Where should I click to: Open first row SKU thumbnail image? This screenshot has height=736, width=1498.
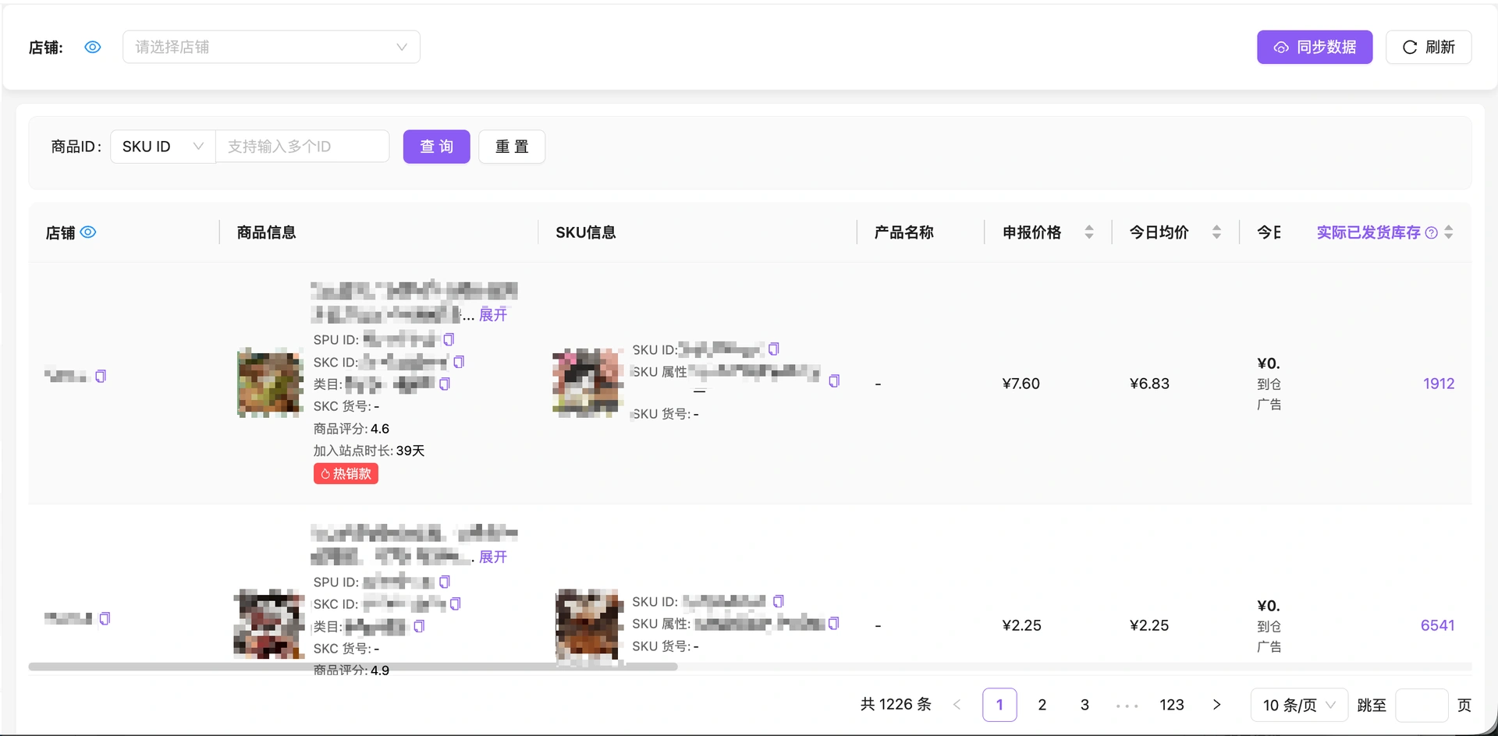(587, 383)
